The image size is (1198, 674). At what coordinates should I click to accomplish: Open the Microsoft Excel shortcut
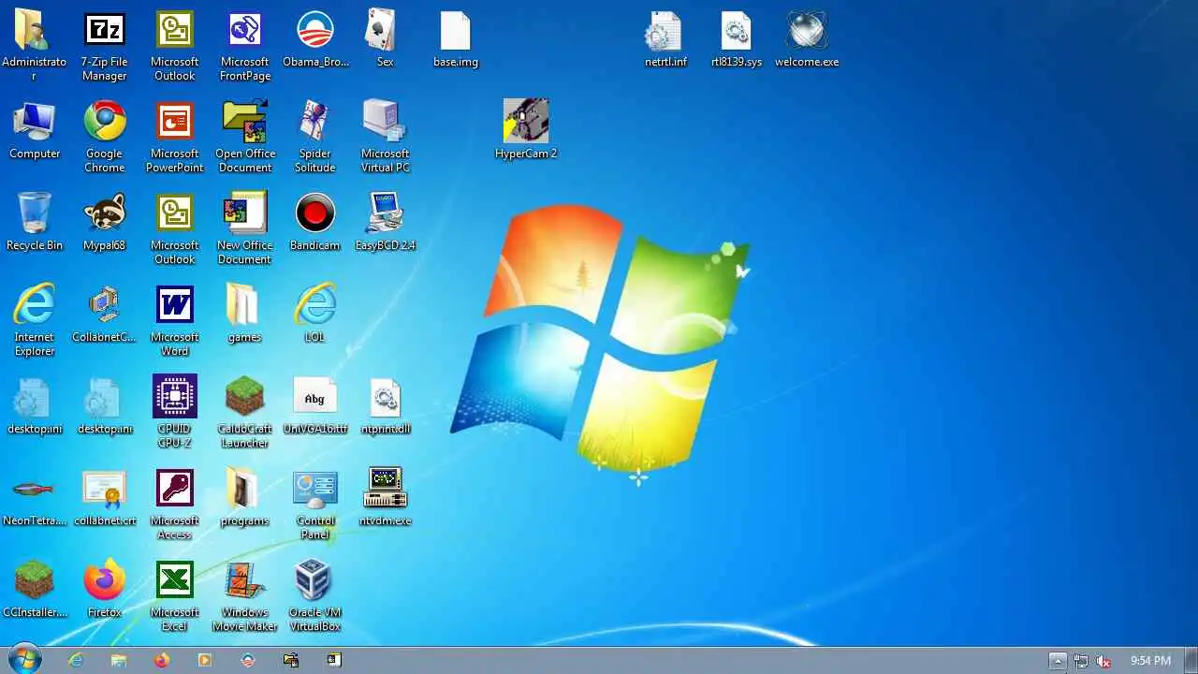[x=174, y=596]
